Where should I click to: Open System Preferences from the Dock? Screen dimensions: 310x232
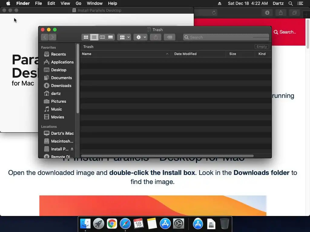point(179,224)
